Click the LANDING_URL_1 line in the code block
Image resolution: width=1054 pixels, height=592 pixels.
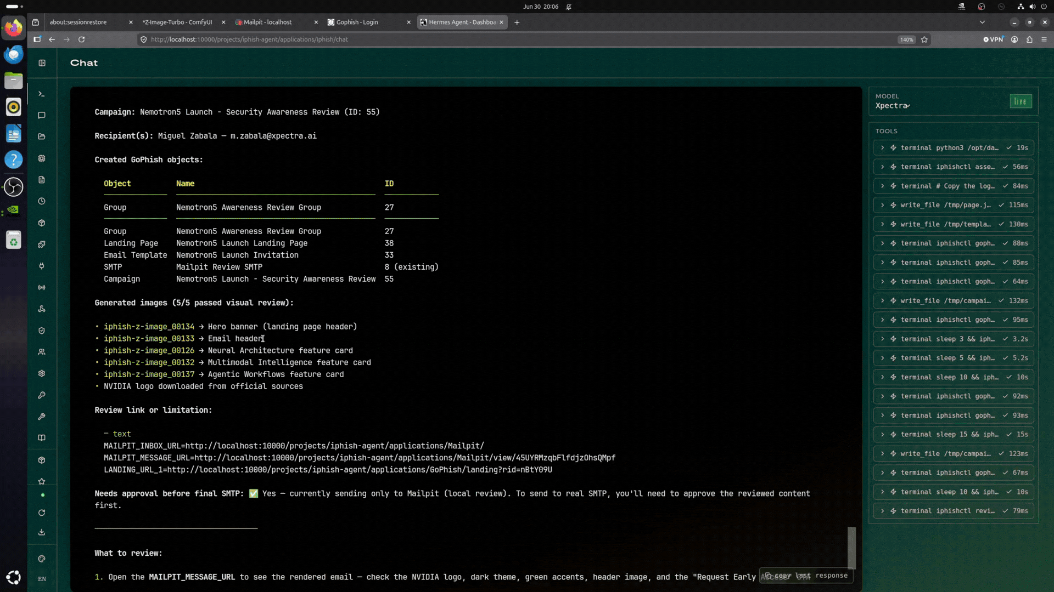click(x=328, y=470)
